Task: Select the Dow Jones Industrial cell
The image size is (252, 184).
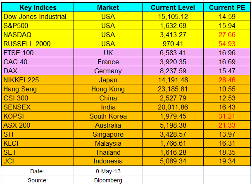Action: tap(34, 17)
